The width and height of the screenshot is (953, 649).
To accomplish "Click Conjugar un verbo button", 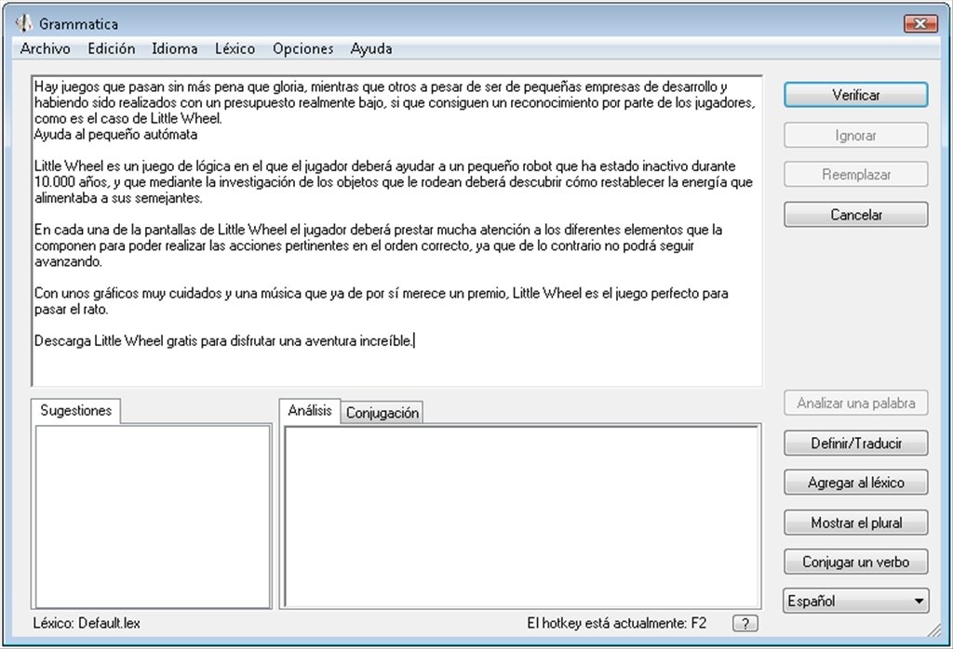I will 856,562.
